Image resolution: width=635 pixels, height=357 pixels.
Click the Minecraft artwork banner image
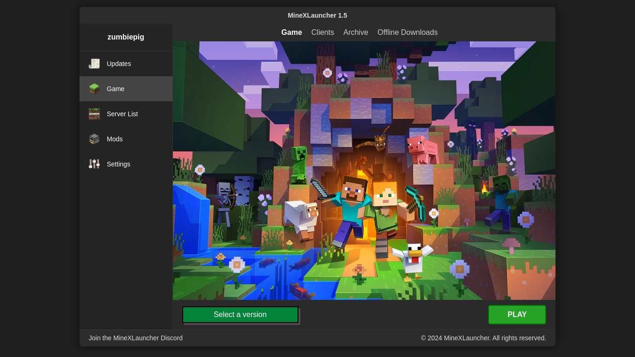click(364, 171)
